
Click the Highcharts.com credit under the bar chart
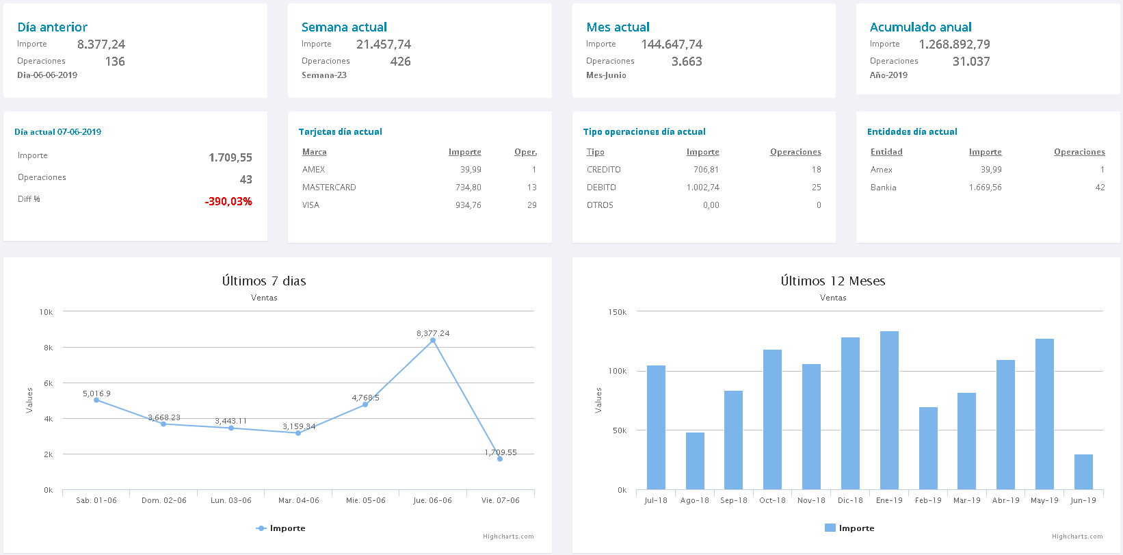click(1077, 537)
